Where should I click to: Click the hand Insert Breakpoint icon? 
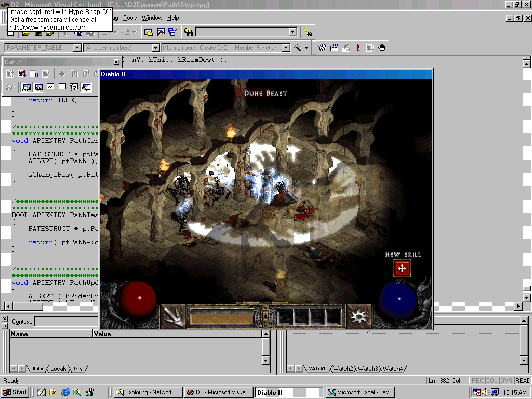click(382, 48)
